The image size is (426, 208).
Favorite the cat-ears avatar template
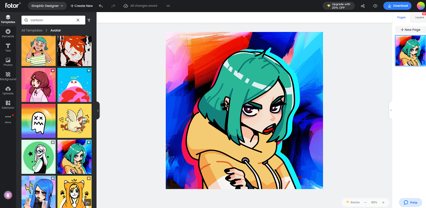click(x=88, y=178)
